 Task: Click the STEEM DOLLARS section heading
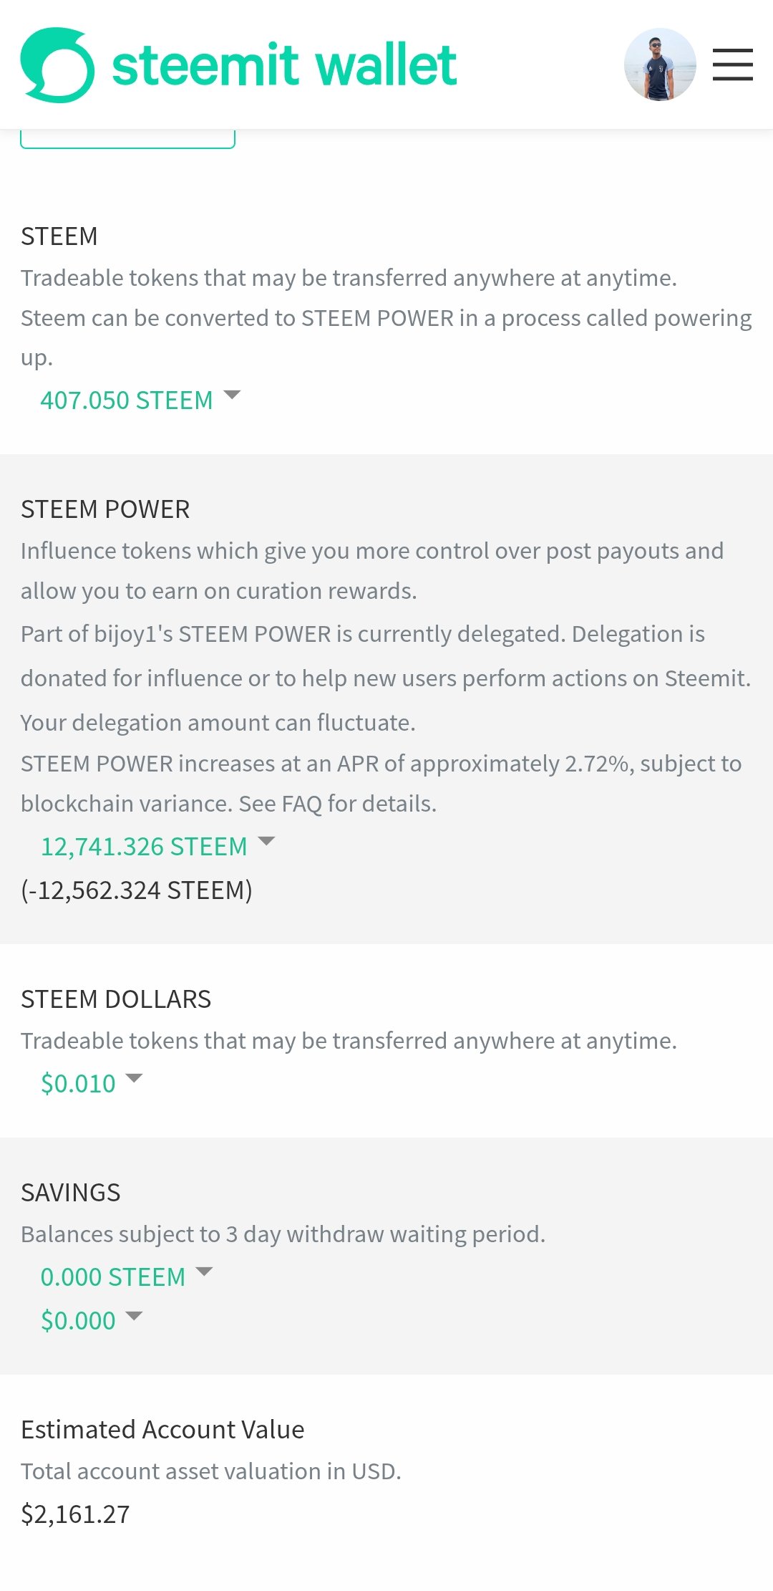click(x=116, y=999)
